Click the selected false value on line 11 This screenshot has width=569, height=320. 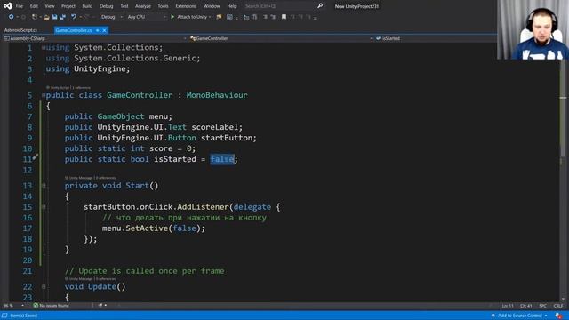(222, 159)
